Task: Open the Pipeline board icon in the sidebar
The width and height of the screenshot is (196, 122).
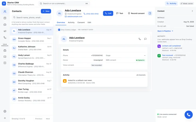Action: click(5, 18)
